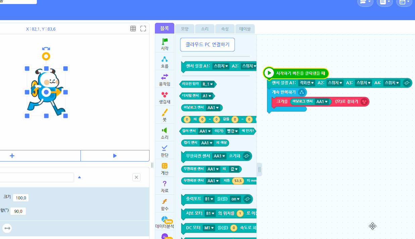This screenshot has width=415, height=239.
Task: Open the 빨강 color dropdown on 컬러 센서 block
Action: pyautogui.click(x=232, y=131)
